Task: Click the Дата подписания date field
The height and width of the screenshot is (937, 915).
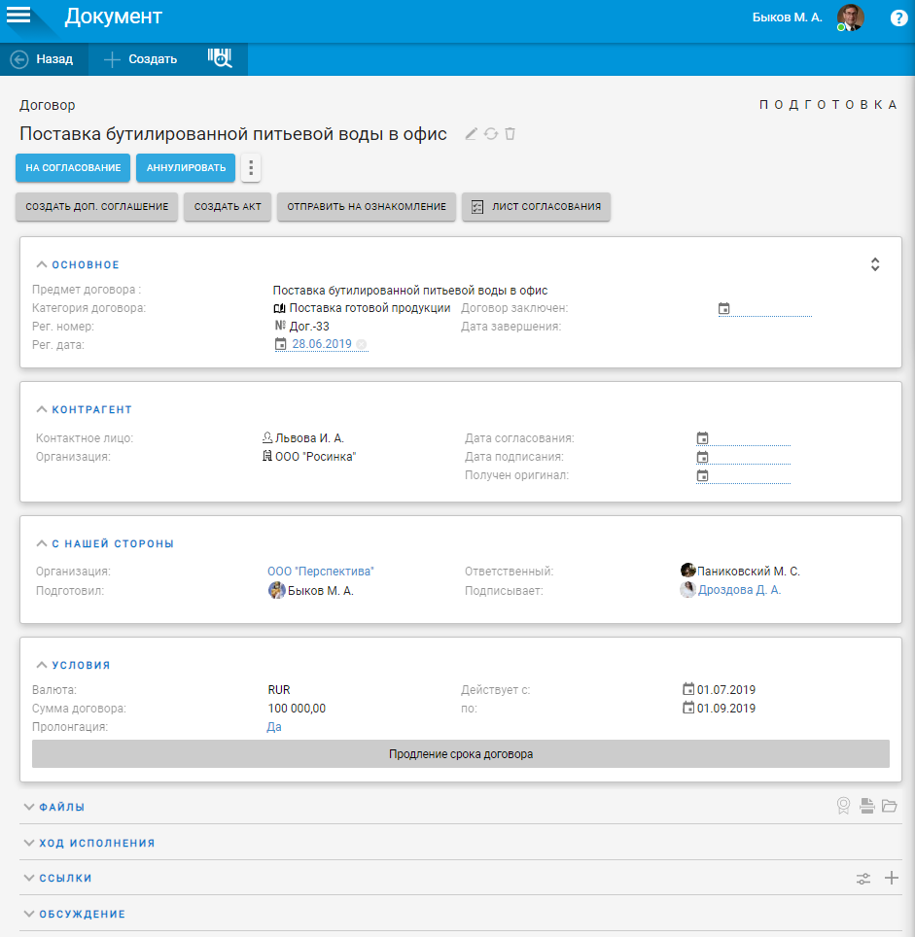Action: click(x=744, y=457)
